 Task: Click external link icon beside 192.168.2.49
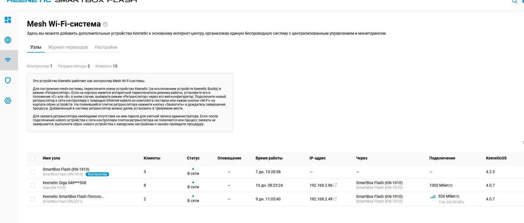[335, 199]
